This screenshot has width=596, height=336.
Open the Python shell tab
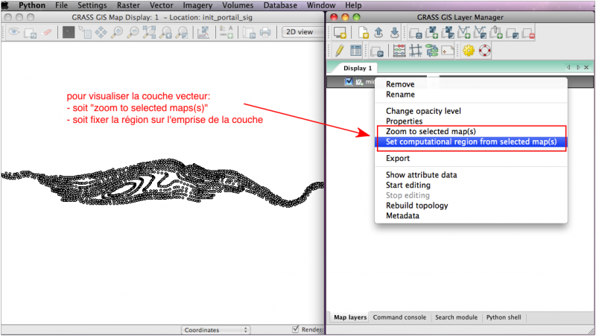504,317
